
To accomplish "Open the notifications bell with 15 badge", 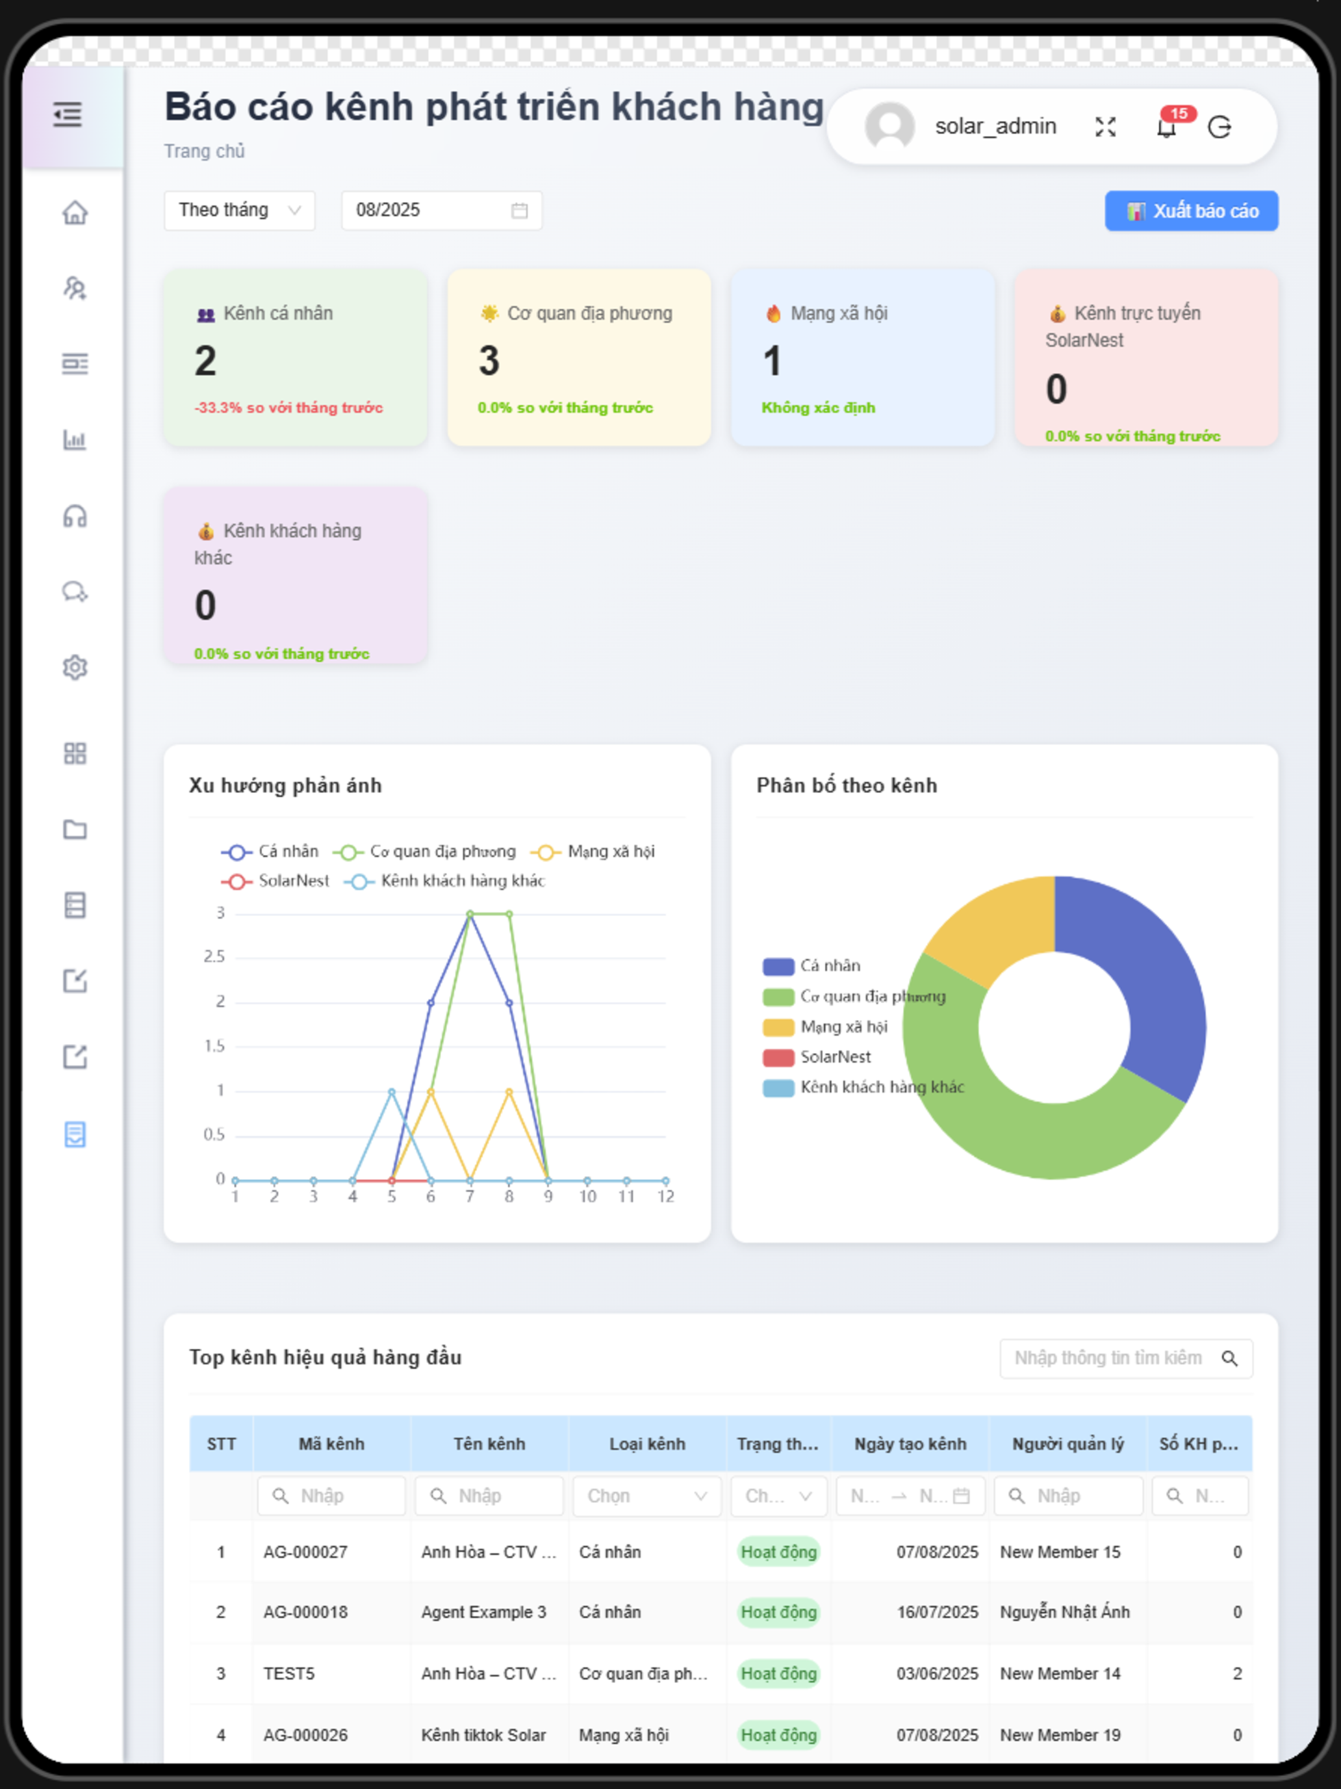I will click(1166, 127).
